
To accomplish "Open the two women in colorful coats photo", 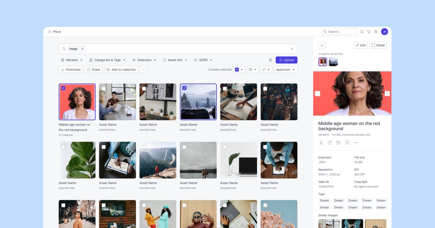I will coord(158,214).
